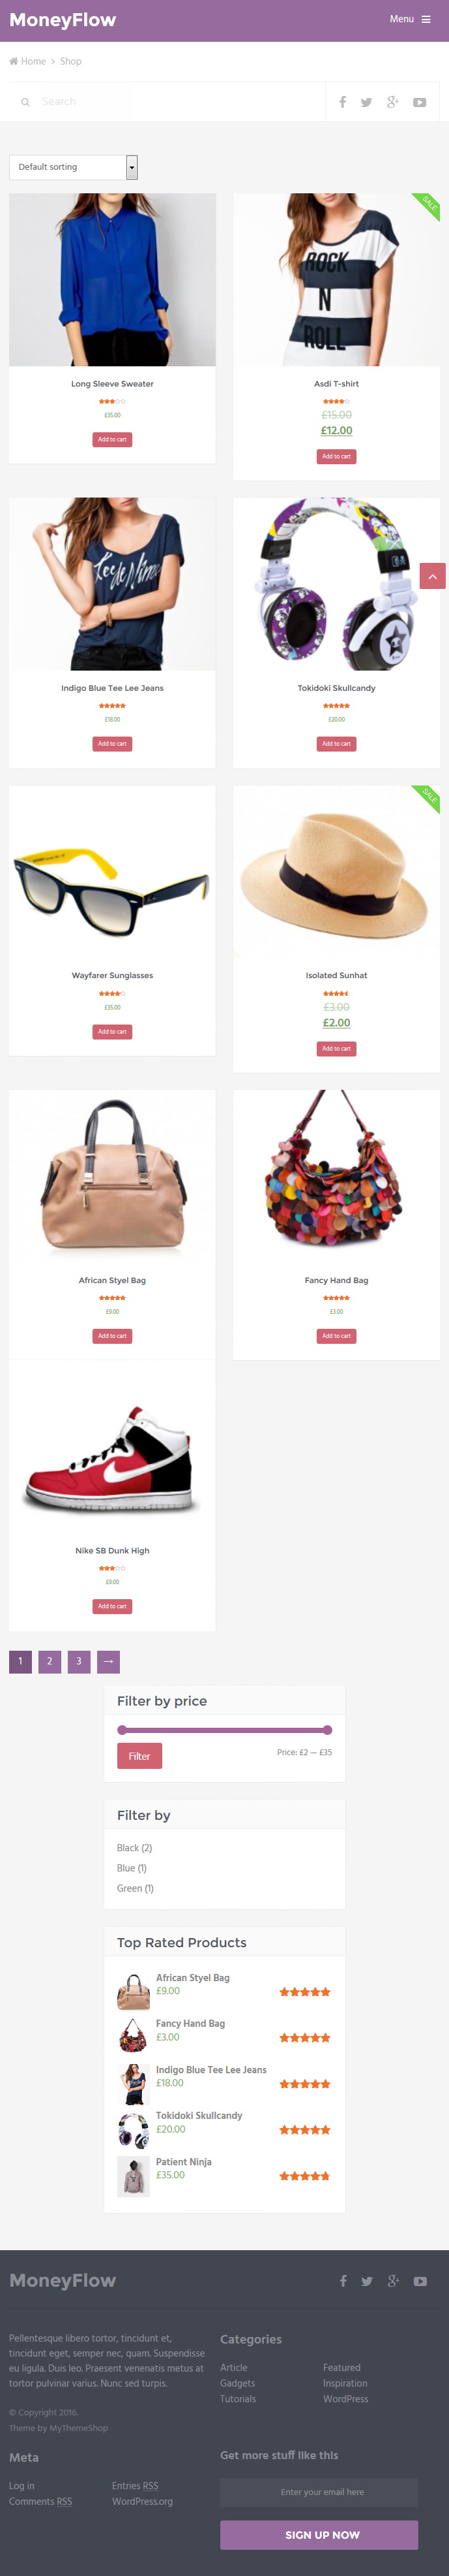The image size is (449, 2576).
Task: Click the search magnifier icon
Action: tap(26, 102)
